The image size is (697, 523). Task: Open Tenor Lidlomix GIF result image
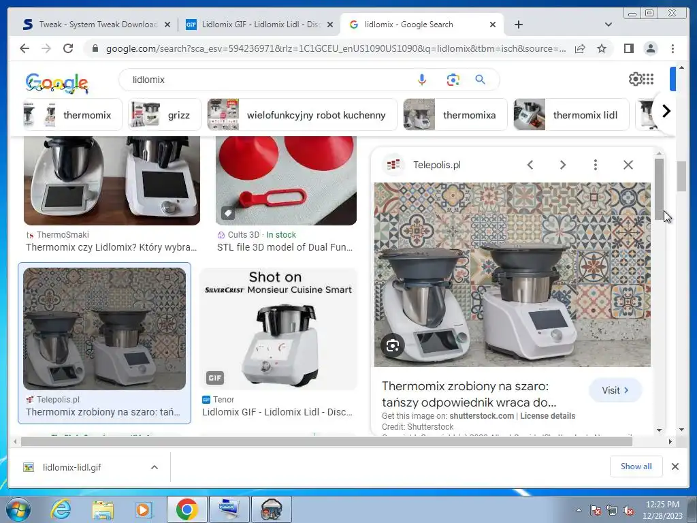point(278,329)
